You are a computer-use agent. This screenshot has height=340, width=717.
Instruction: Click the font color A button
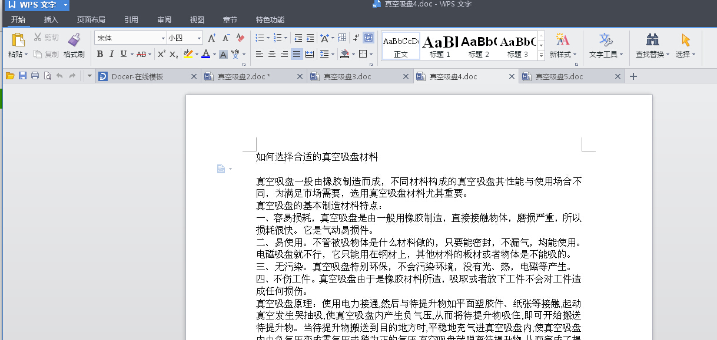point(205,54)
